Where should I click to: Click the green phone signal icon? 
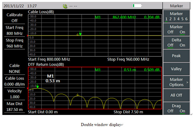coord(65,6)
